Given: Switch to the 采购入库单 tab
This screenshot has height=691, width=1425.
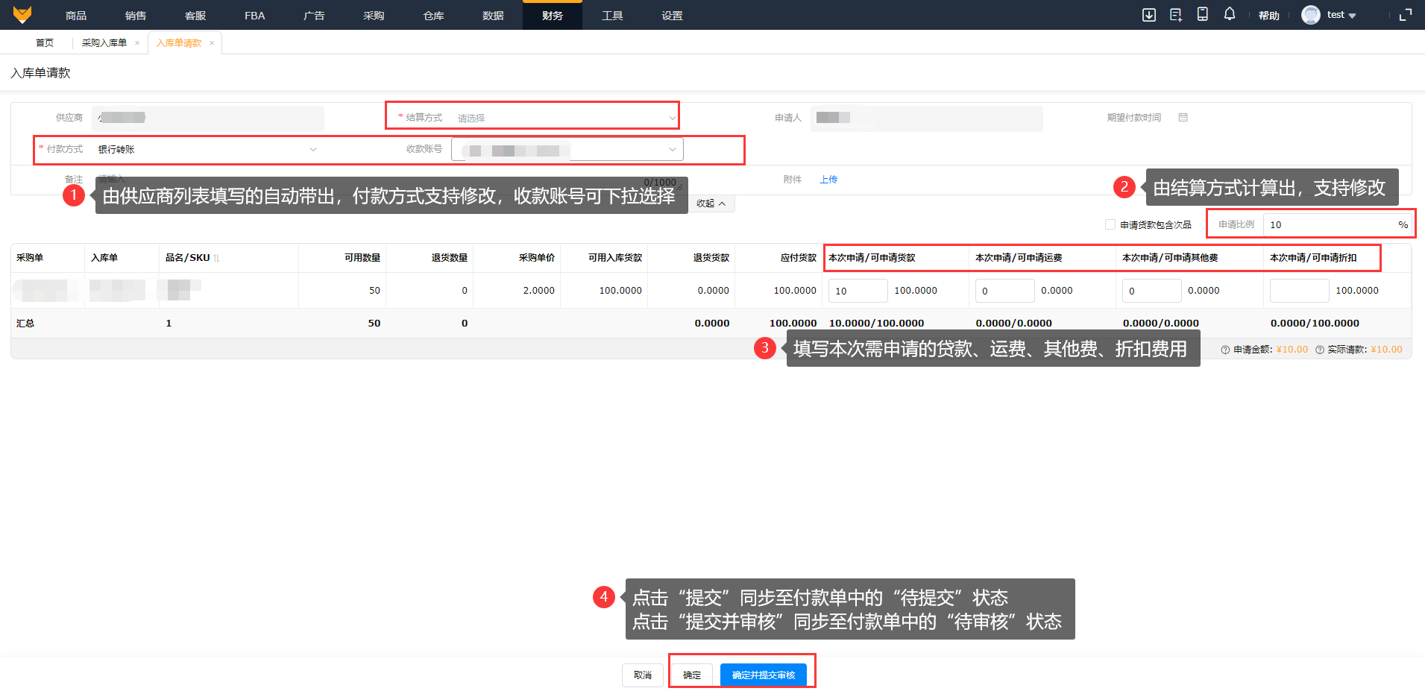Looking at the screenshot, I should (x=104, y=43).
